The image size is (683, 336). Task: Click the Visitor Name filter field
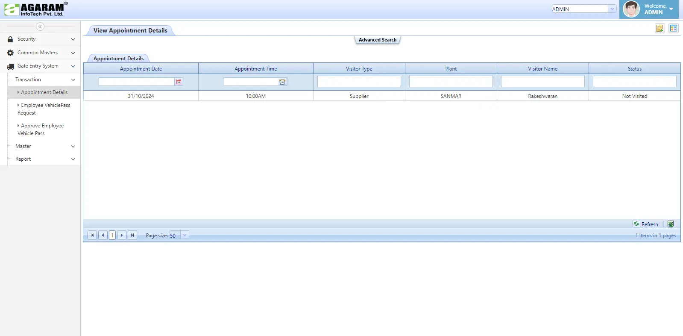[543, 82]
